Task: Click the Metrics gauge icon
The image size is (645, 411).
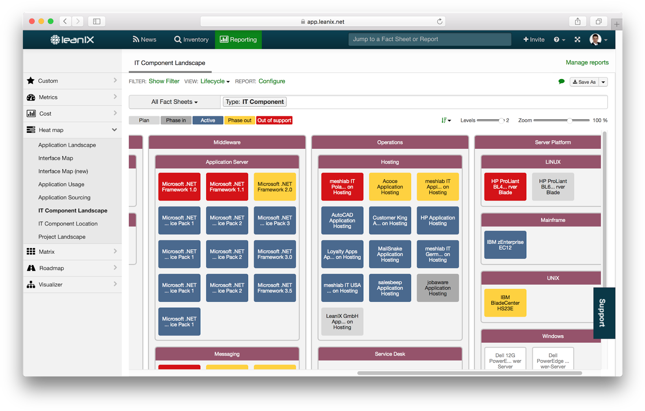Action: (31, 97)
